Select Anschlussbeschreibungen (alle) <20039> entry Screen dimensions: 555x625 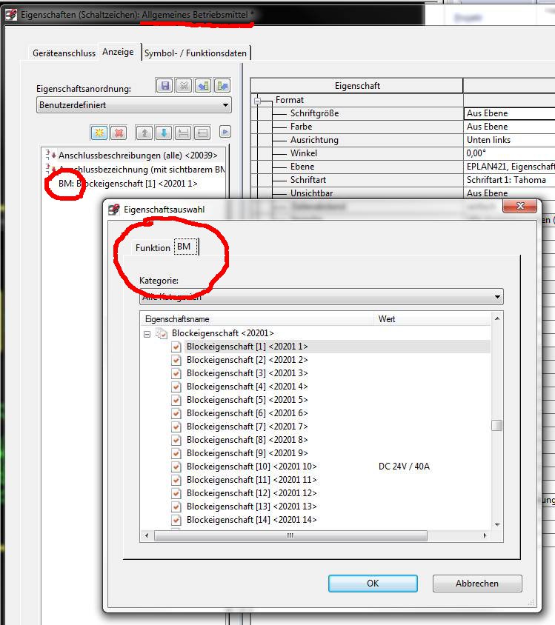pos(138,156)
